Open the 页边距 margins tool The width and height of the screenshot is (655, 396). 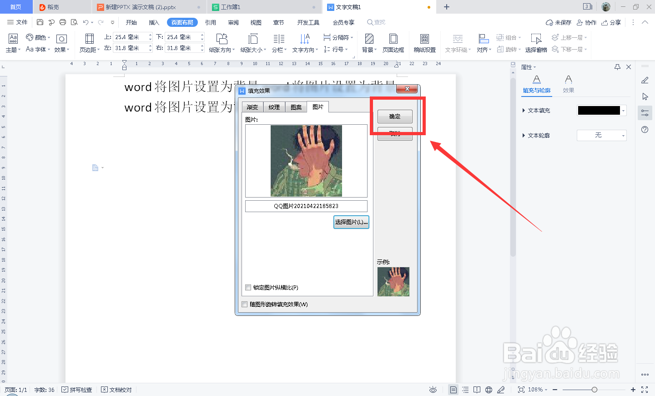90,43
